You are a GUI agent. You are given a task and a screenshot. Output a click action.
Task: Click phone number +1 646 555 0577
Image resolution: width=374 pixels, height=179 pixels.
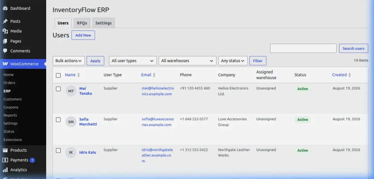(194, 119)
